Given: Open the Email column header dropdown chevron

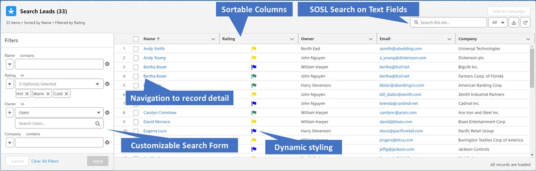Looking at the screenshot, I should [449, 39].
